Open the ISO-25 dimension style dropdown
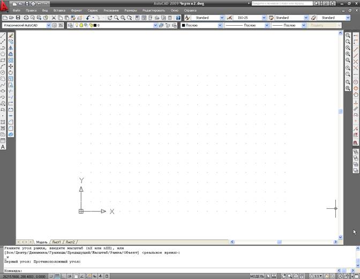Screen dimensions: 360x279 pos(264,18)
